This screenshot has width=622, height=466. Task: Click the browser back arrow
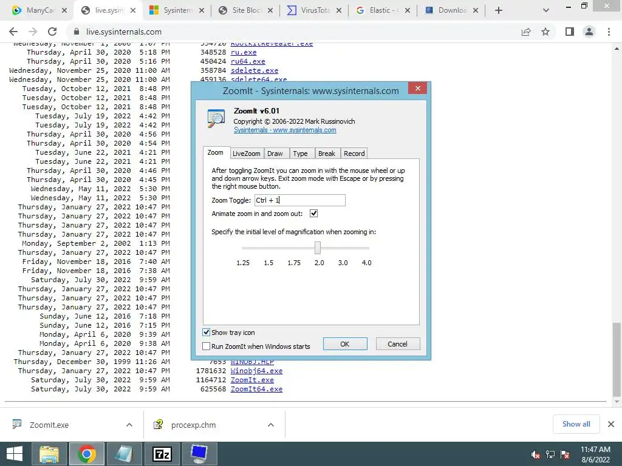click(x=13, y=32)
